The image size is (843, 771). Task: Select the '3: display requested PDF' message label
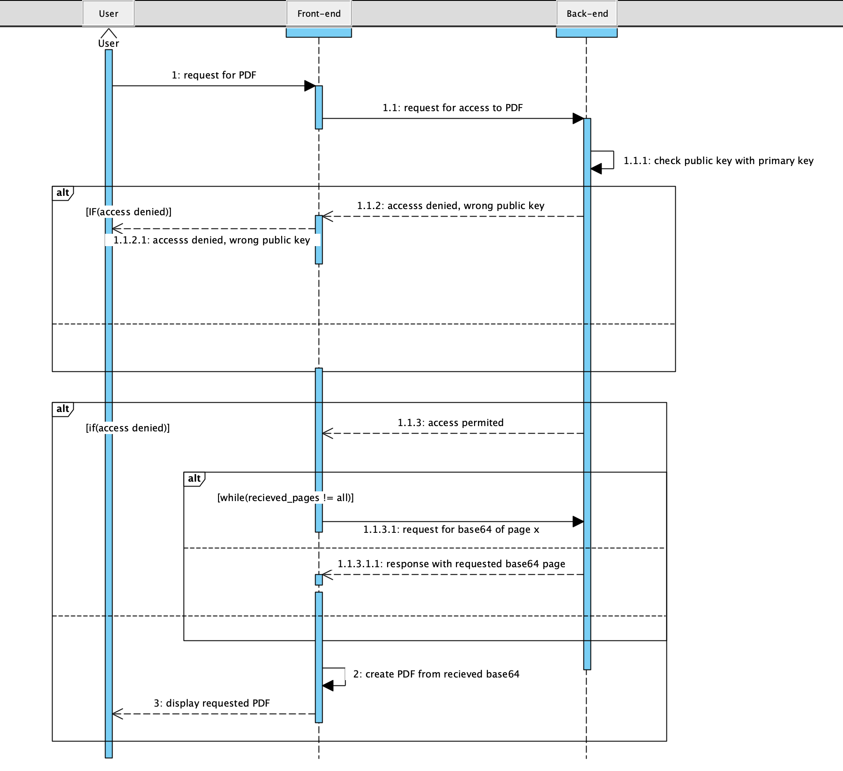(211, 703)
